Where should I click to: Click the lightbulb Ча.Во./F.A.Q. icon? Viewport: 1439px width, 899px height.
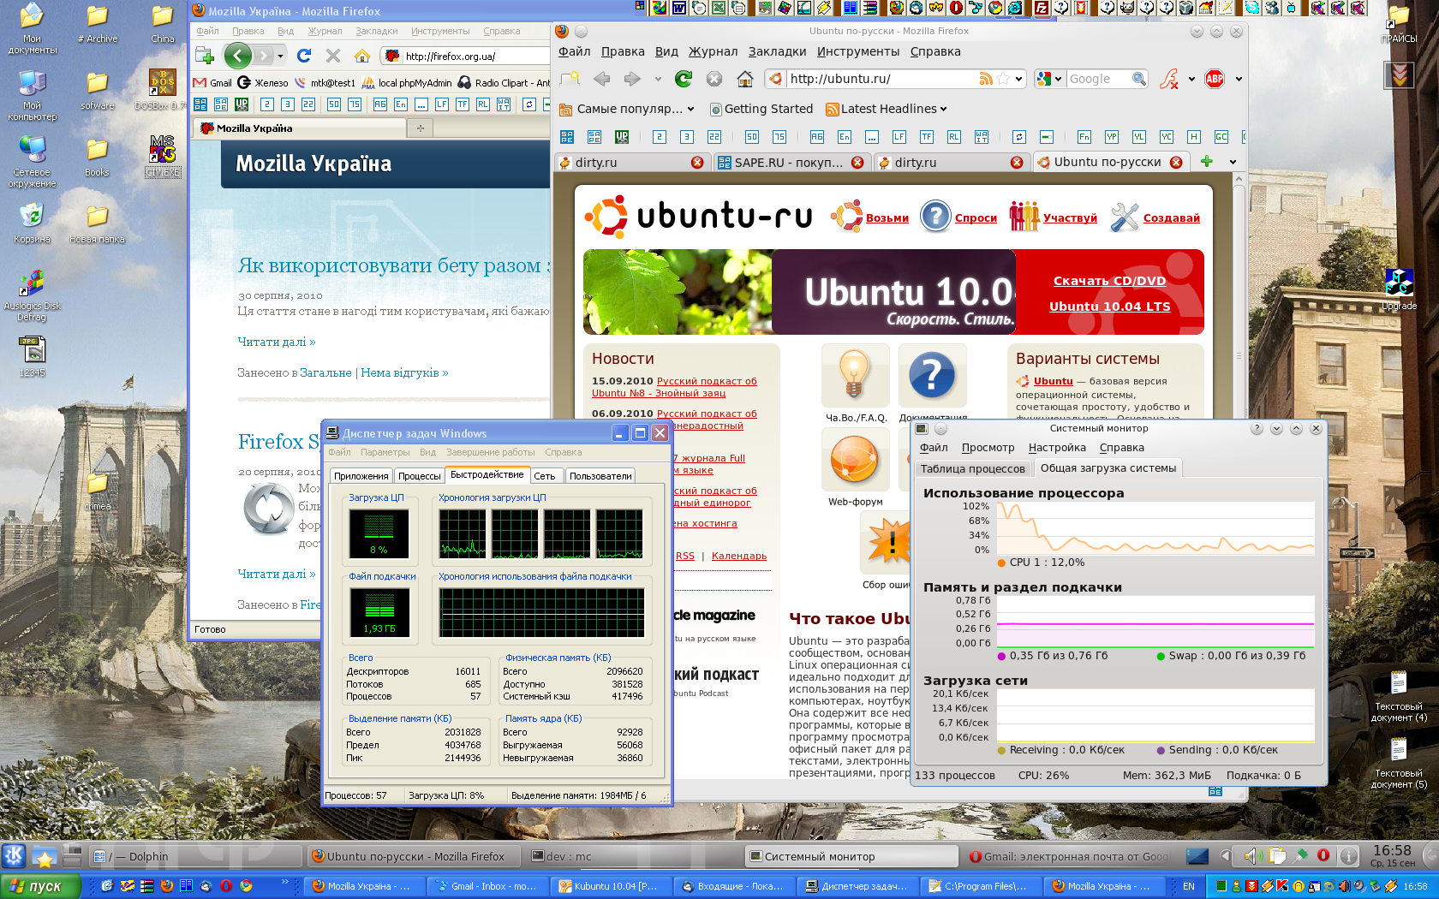pos(852,375)
